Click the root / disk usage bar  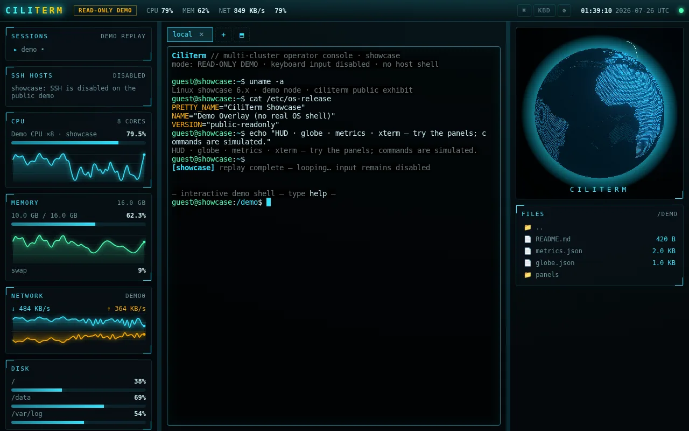click(79, 390)
